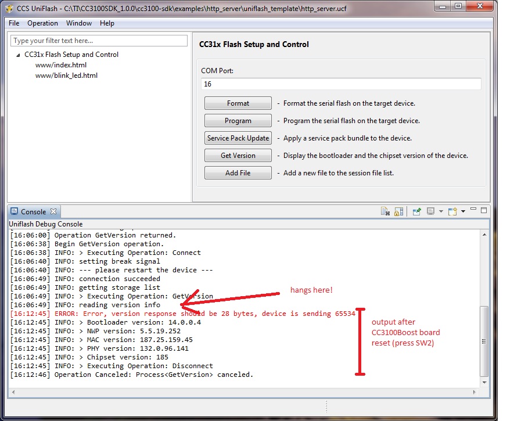Collapse the CC31x Flash Setup and Control tree node

pyautogui.click(x=19, y=55)
